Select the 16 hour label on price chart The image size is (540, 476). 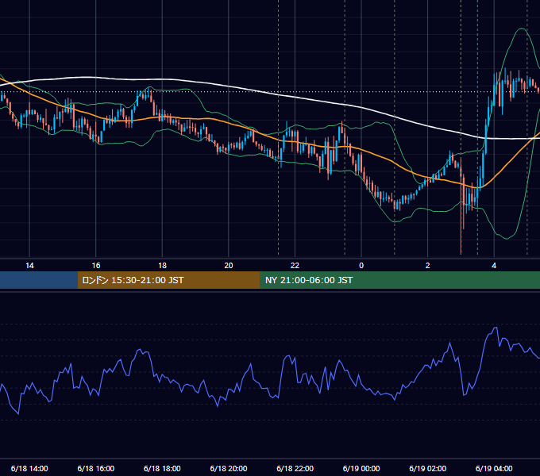(96, 266)
